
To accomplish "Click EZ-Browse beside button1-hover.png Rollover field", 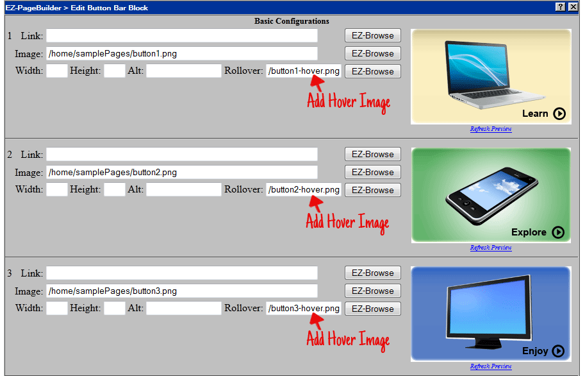I will (x=373, y=72).
